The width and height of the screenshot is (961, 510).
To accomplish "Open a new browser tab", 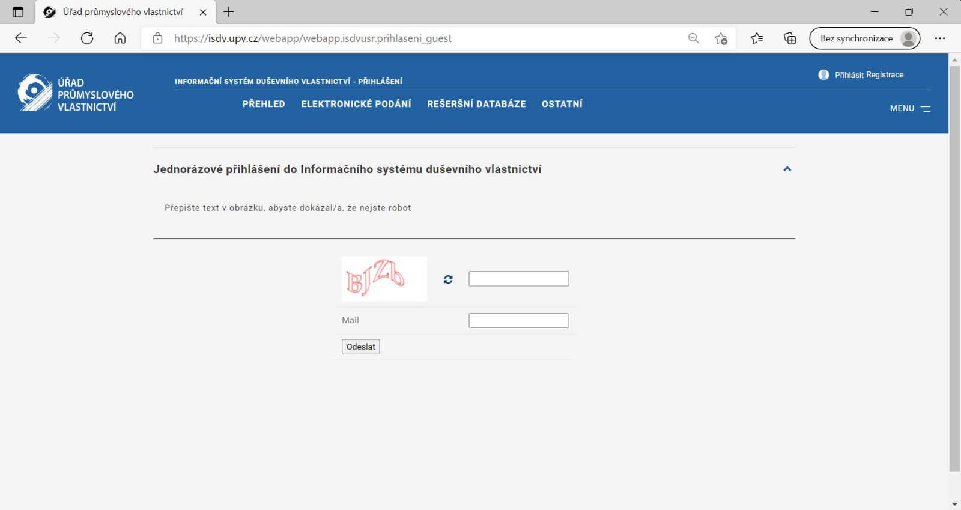I will tap(229, 12).
